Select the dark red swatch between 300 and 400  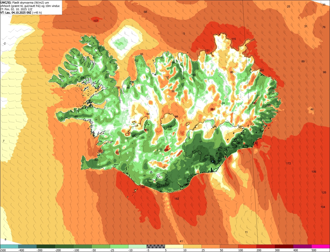tap(284, 246)
